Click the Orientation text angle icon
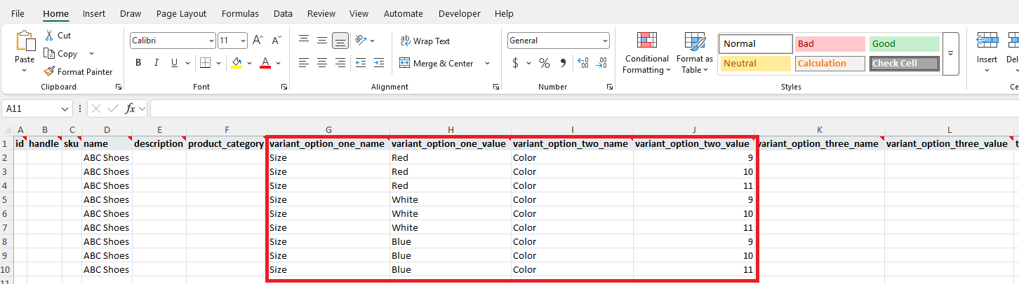 [x=361, y=41]
